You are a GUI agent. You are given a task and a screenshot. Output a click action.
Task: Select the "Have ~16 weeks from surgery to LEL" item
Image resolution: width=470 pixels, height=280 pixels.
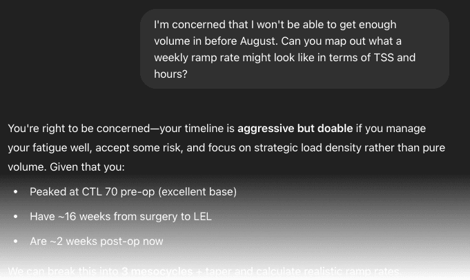[x=121, y=216]
